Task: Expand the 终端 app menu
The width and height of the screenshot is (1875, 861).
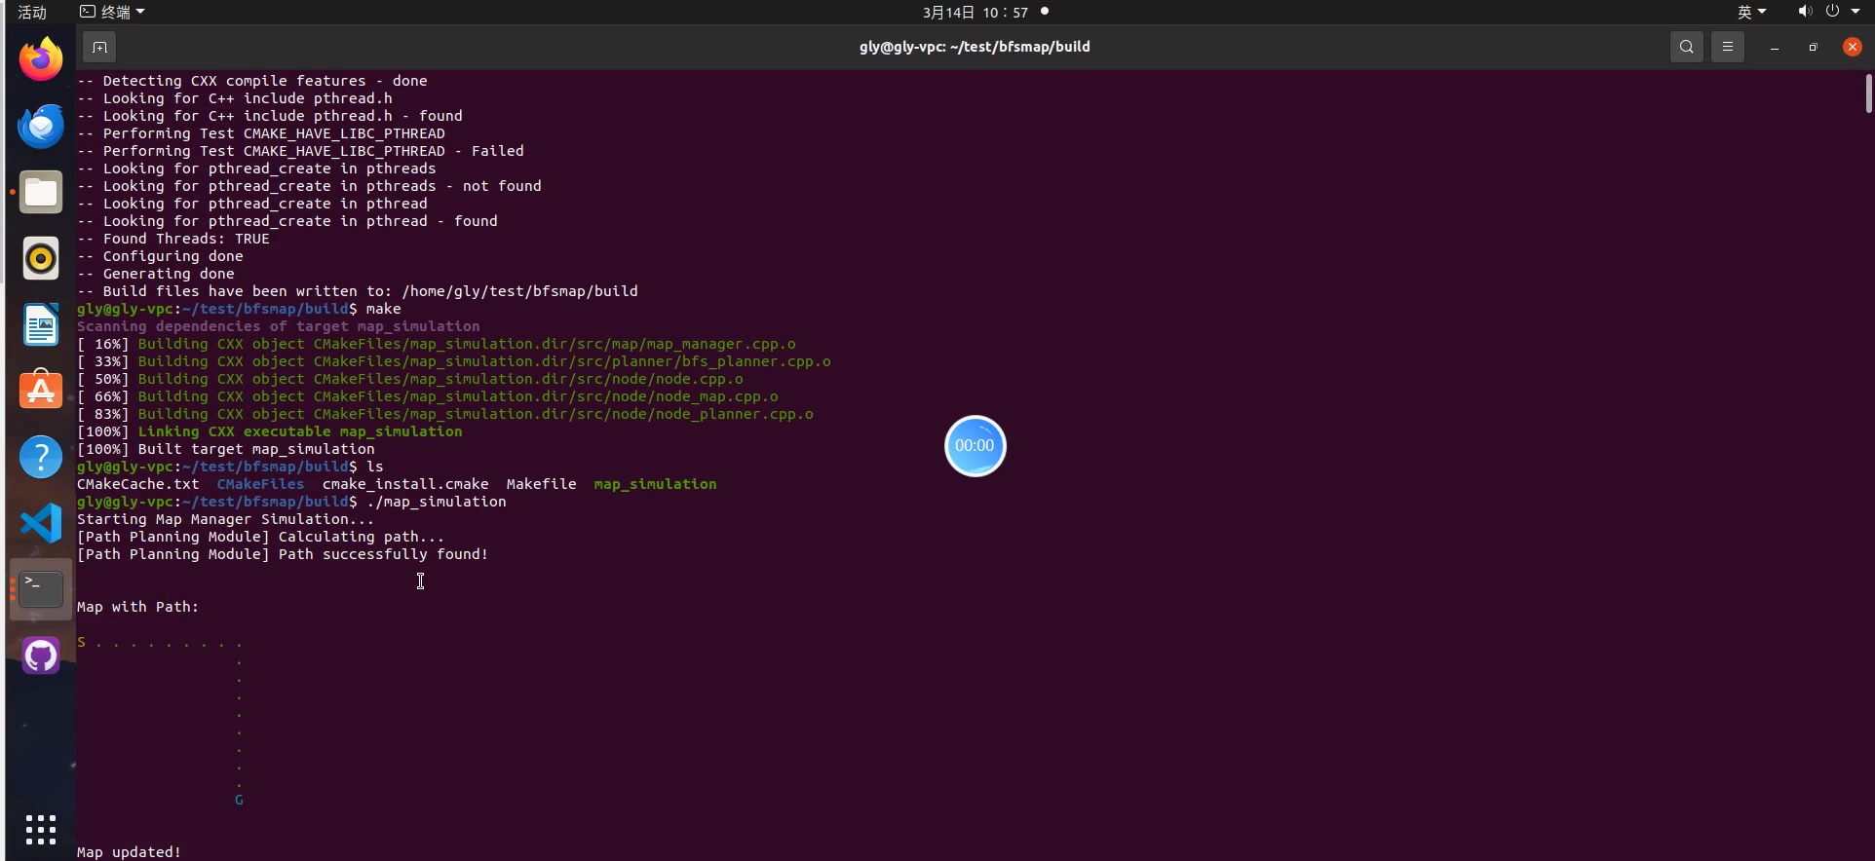Action: coord(113,12)
